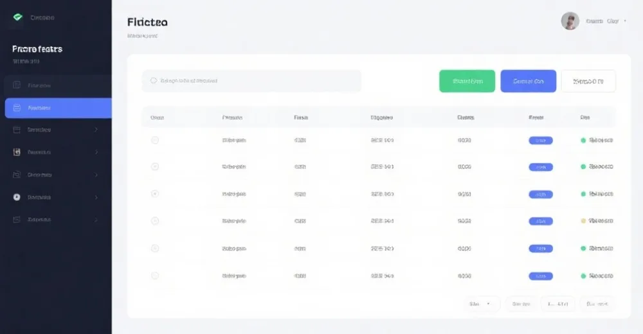Click the third sidebar menu item's icon
This screenshot has width=643, height=334.
coord(17,130)
